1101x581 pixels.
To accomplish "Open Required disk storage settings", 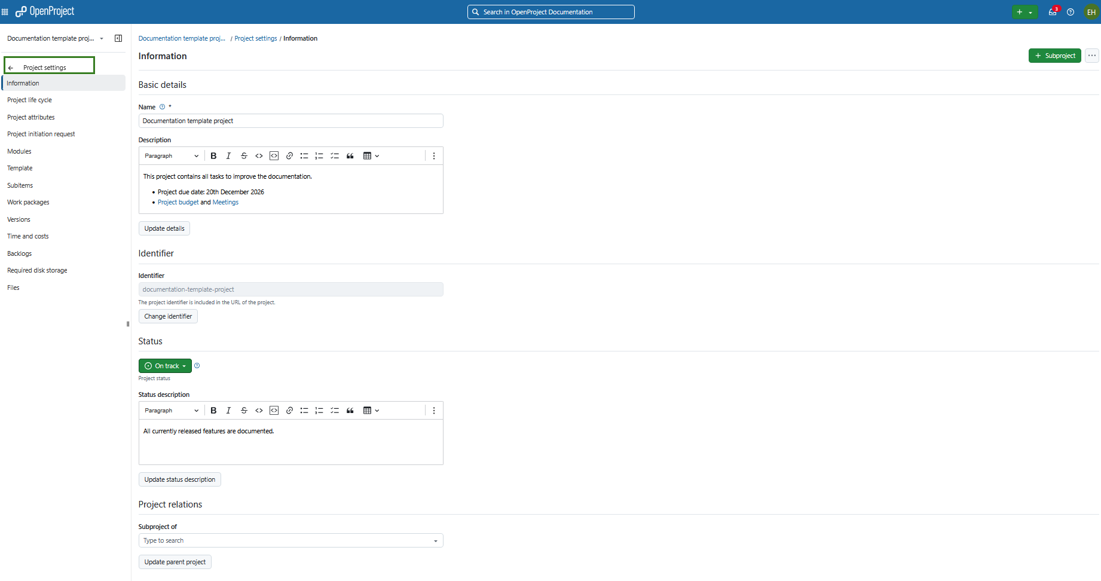I will point(63,270).
